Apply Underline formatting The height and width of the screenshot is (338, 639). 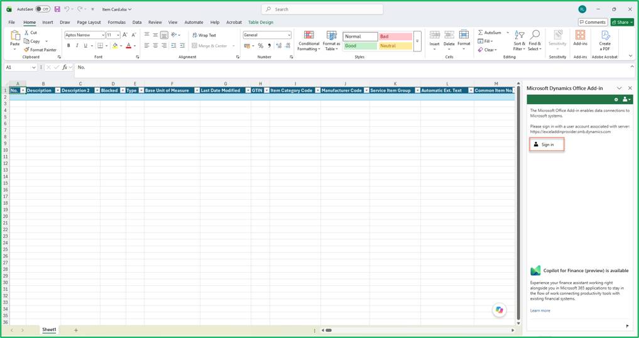point(85,46)
